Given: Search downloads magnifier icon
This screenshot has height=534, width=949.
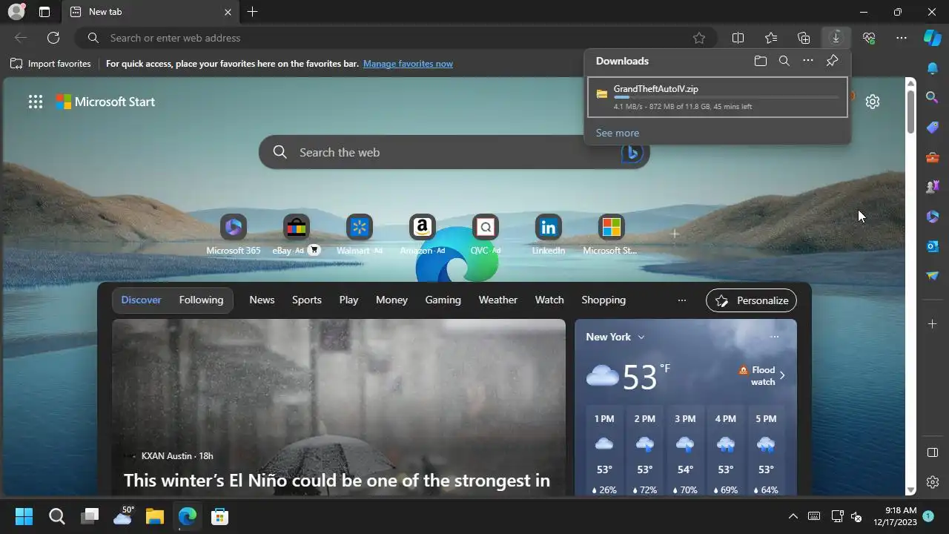Looking at the screenshot, I should click(x=784, y=61).
